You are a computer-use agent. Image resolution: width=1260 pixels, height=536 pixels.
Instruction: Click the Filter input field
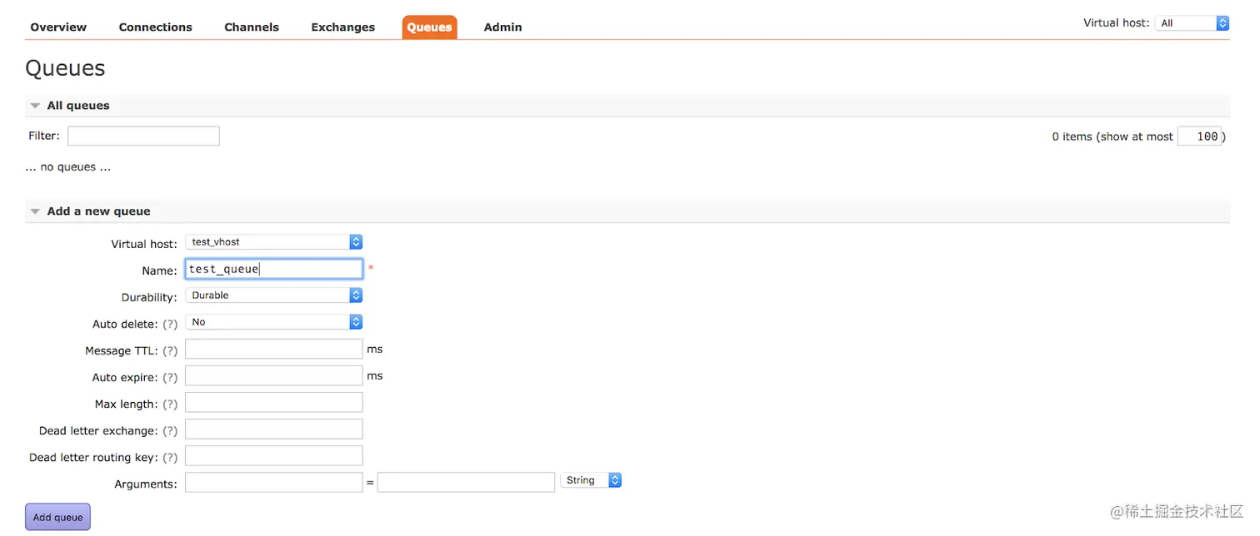click(x=143, y=136)
